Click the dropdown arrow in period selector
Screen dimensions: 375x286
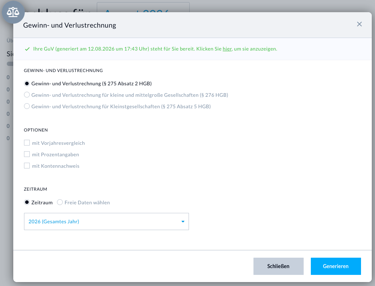click(183, 222)
